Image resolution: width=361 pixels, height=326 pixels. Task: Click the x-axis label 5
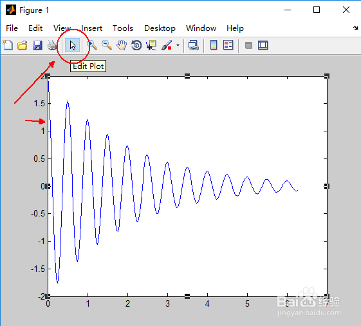[247, 303]
